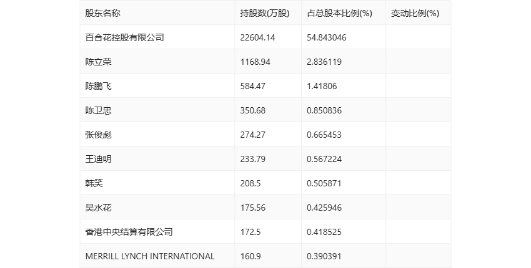The width and height of the screenshot is (531, 268).
Task: Click holdings value 350.68
Action: [252, 110]
